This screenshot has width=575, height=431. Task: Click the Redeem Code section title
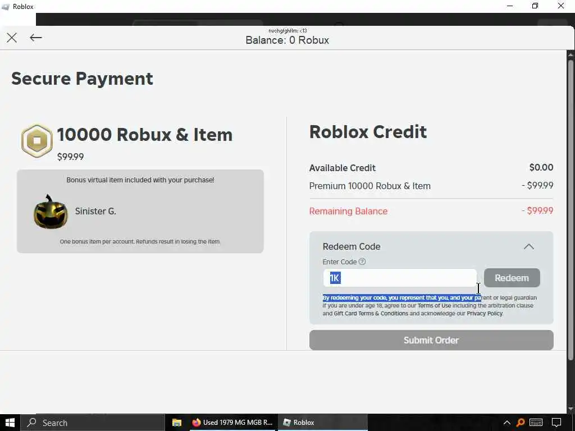click(x=352, y=247)
